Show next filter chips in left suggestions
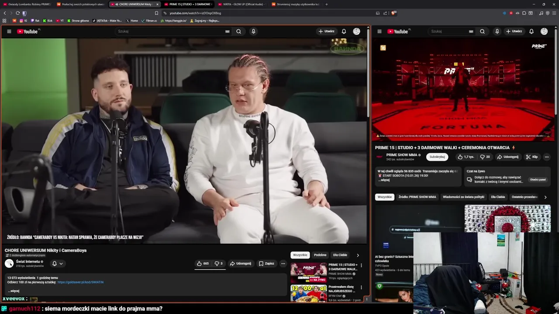Screen dimensions: 559x314 point(358,255)
